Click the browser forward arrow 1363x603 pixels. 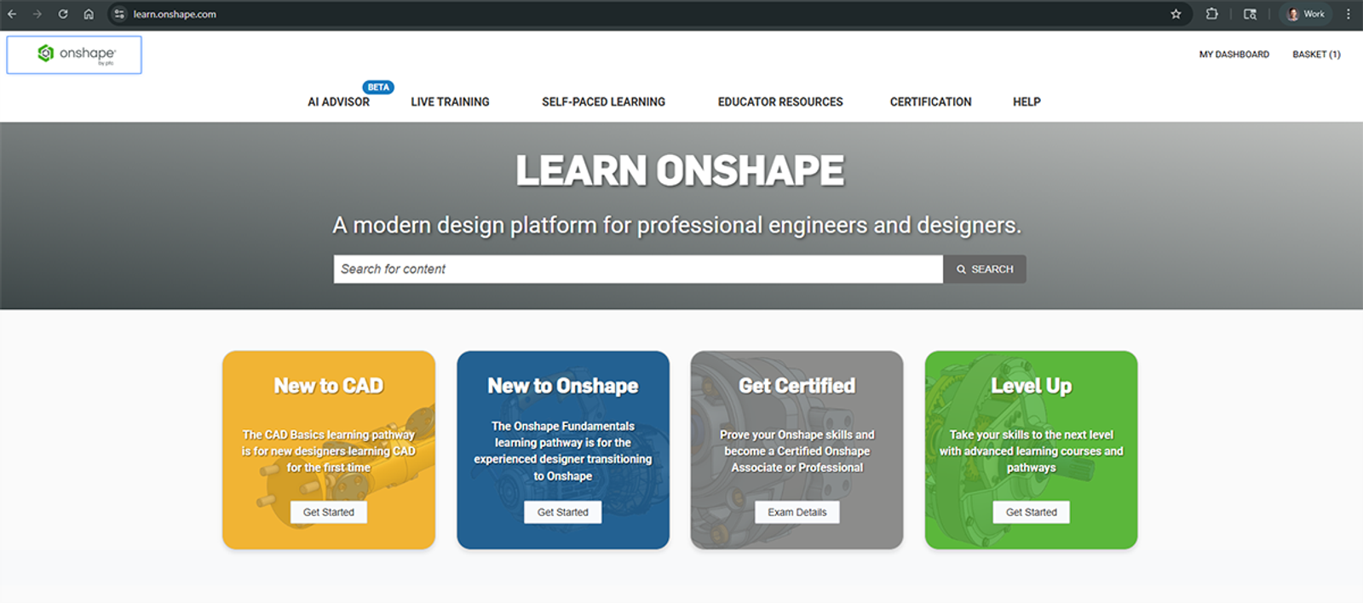pos(37,14)
